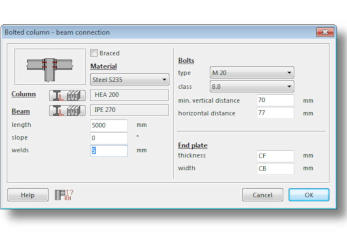The height and width of the screenshot is (238, 347).
Task: Click the End plate width field CB
Action: tap(275, 169)
